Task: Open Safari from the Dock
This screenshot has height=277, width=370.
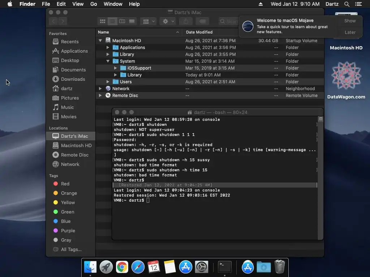Action: tap(138, 267)
